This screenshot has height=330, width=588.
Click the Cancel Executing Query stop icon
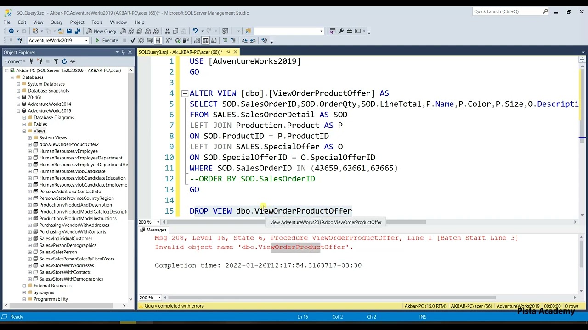coord(124,40)
